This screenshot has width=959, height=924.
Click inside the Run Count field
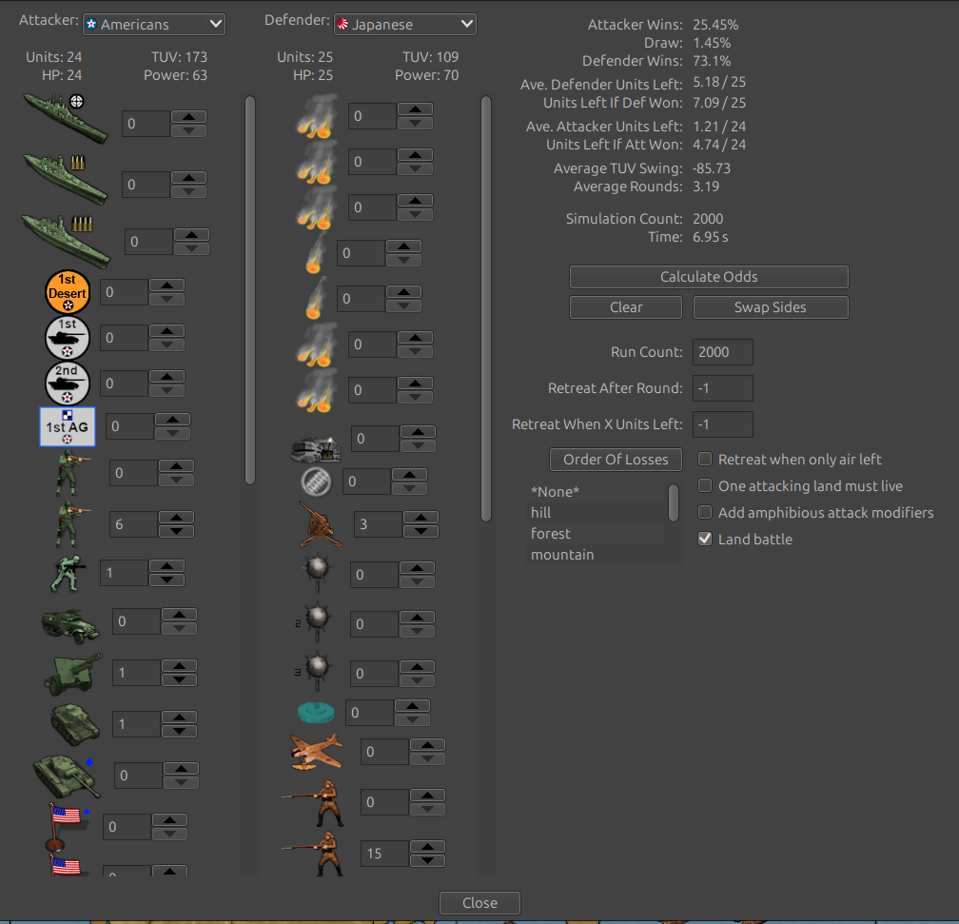(723, 351)
